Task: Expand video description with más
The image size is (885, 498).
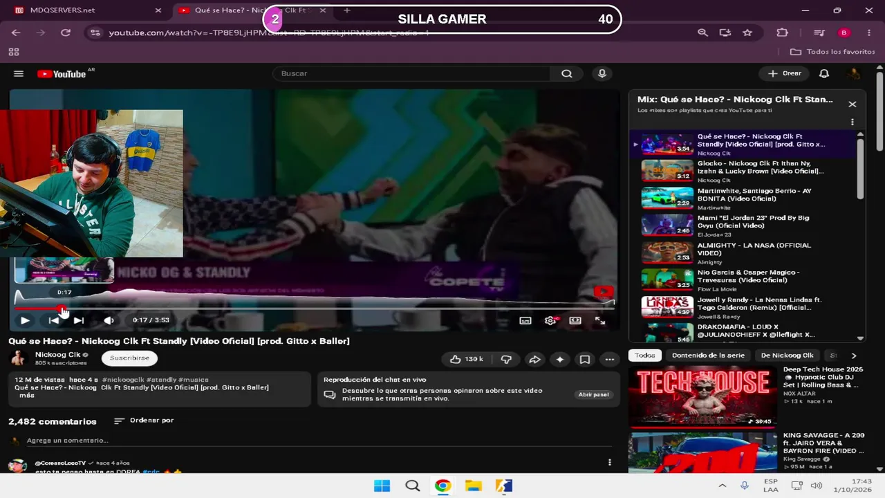Action: tap(27, 396)
